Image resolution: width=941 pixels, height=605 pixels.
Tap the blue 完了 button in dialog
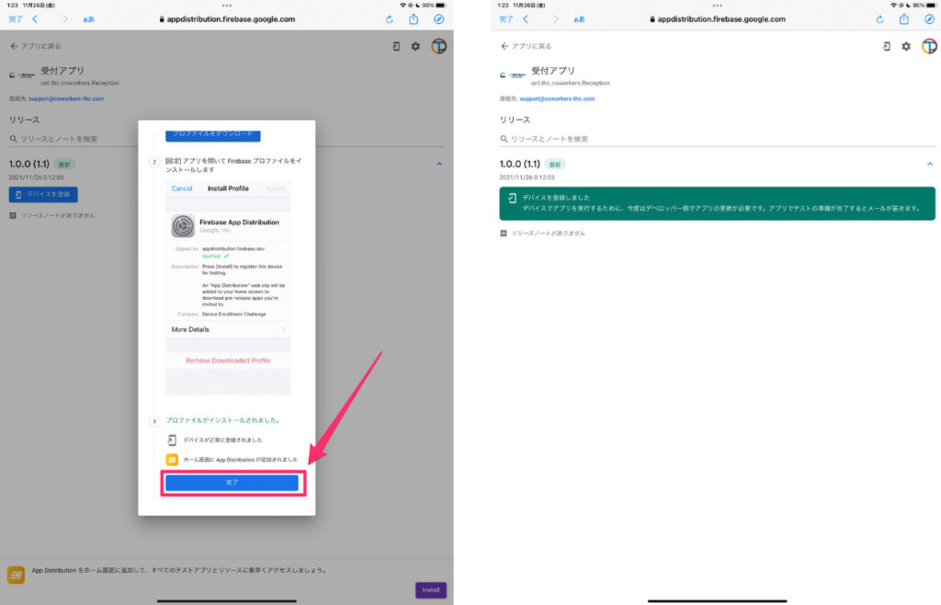[x=232, y=483]
